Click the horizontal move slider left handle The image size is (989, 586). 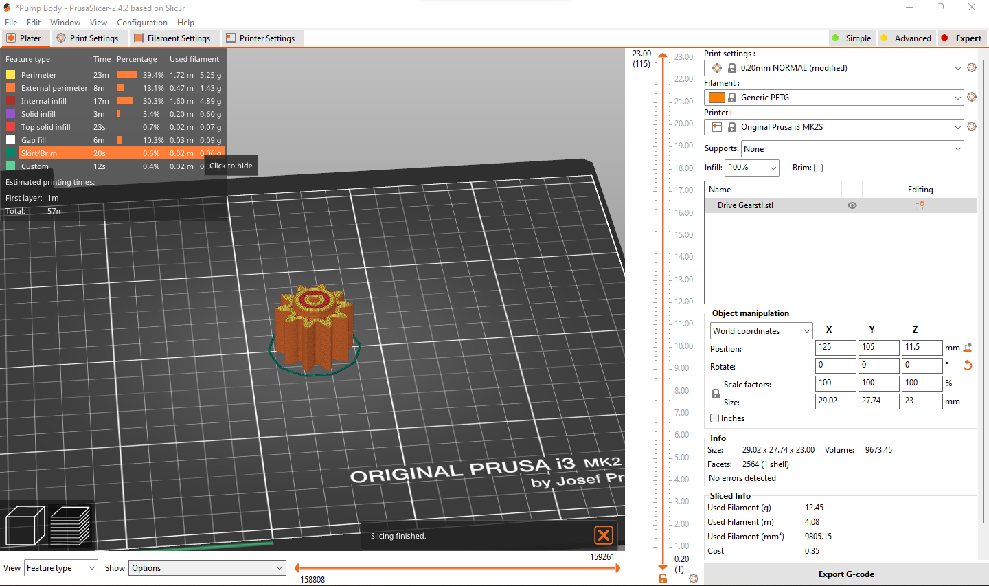pyautogui.click(x=297, y=568)
